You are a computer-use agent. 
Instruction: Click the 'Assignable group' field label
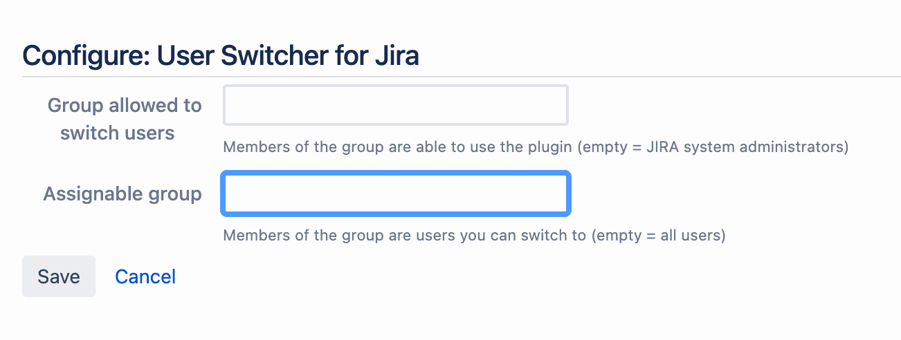(122, 193)
